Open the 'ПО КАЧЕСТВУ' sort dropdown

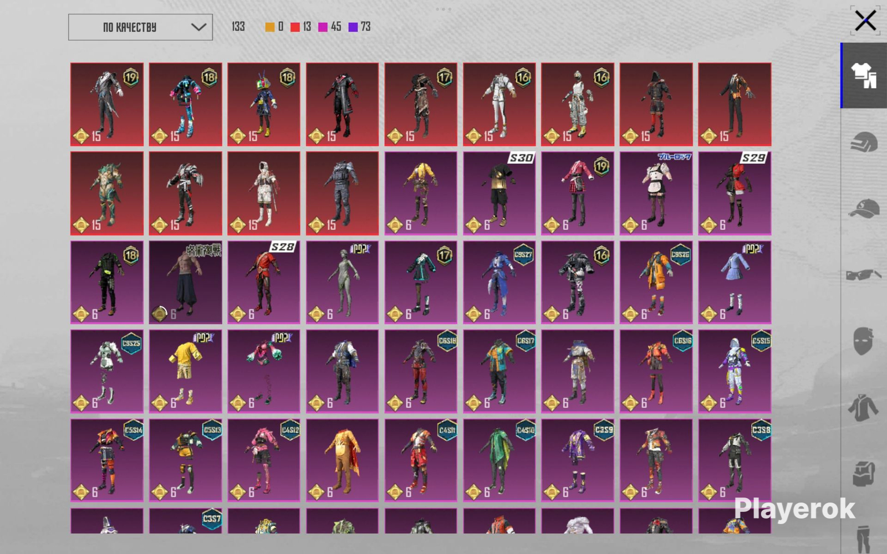click(x=140, y=27)
